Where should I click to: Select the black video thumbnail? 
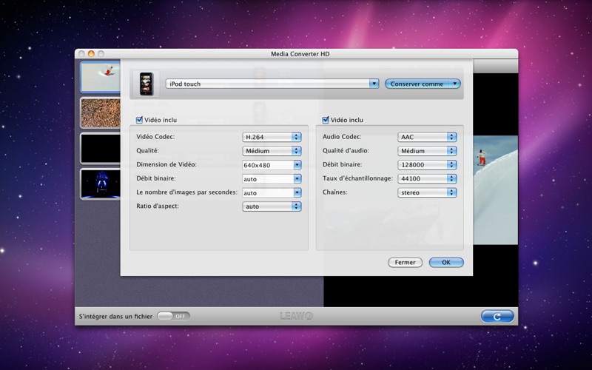(101, 149)
